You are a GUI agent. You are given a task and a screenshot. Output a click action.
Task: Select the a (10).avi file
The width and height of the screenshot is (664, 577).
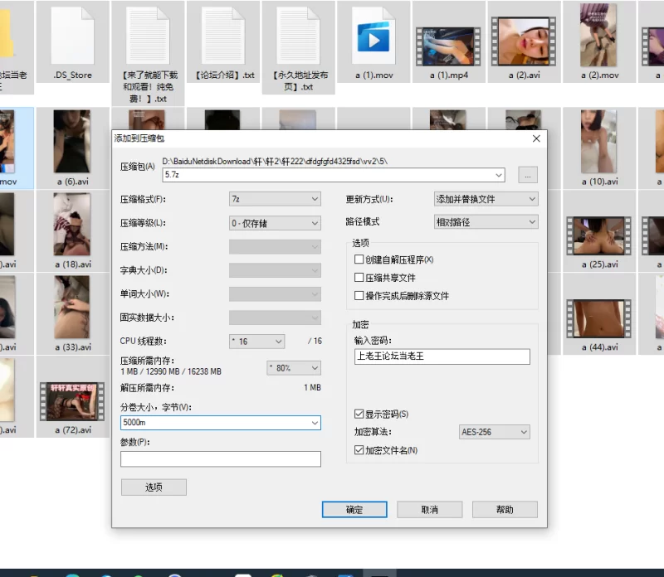(599, 148)
